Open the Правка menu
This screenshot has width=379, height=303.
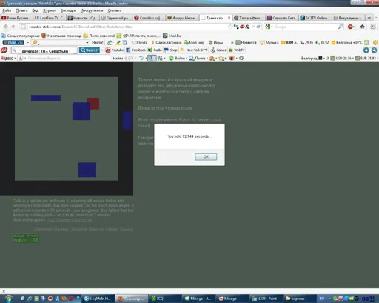[21, 10]
